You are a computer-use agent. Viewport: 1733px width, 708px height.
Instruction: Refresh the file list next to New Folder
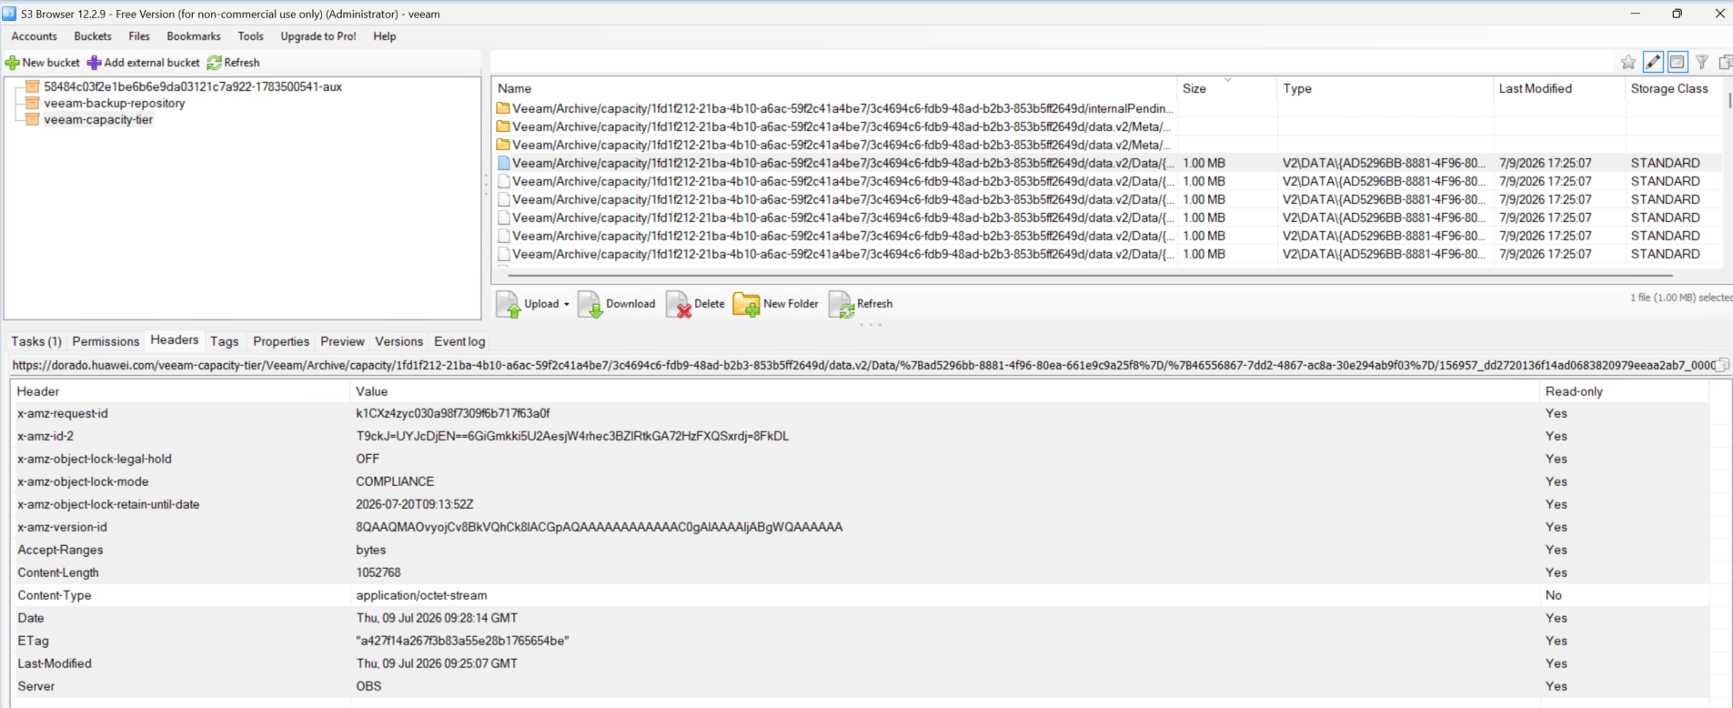click(861, 304)
